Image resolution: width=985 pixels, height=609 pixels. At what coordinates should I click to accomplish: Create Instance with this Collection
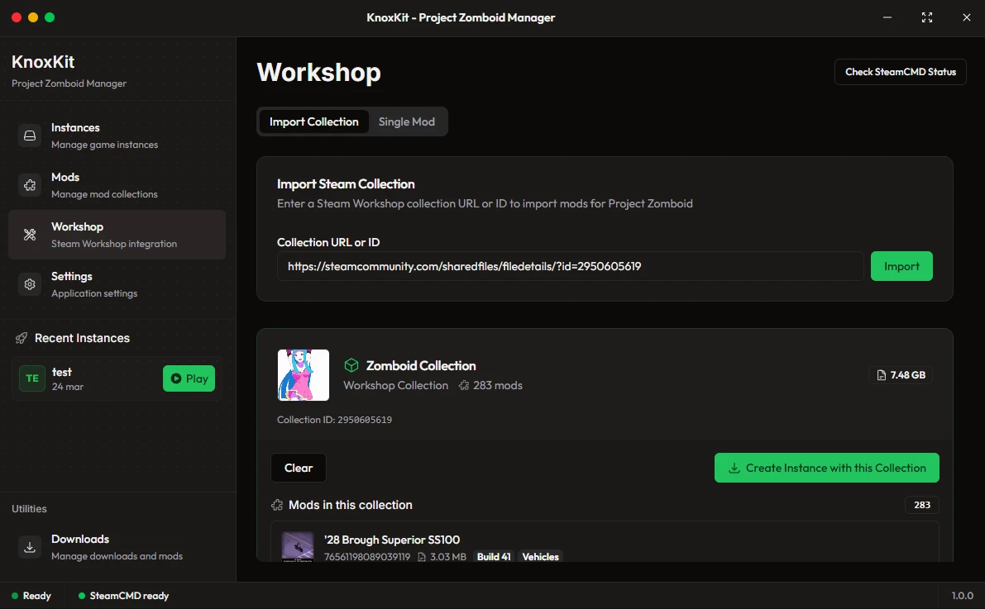coord(827,468)
